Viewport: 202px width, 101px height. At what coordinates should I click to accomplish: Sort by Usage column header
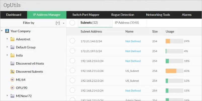[170, 31]
